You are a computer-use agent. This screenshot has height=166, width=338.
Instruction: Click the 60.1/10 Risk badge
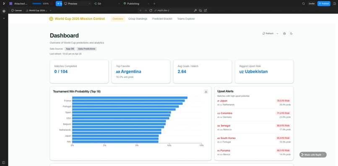[283, 150]
